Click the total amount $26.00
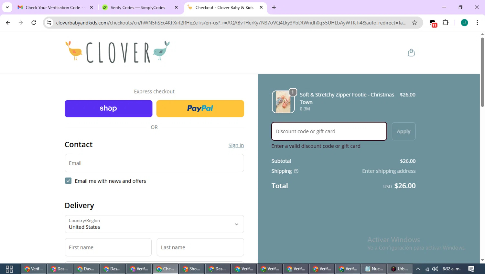 (x=405, y=186)
